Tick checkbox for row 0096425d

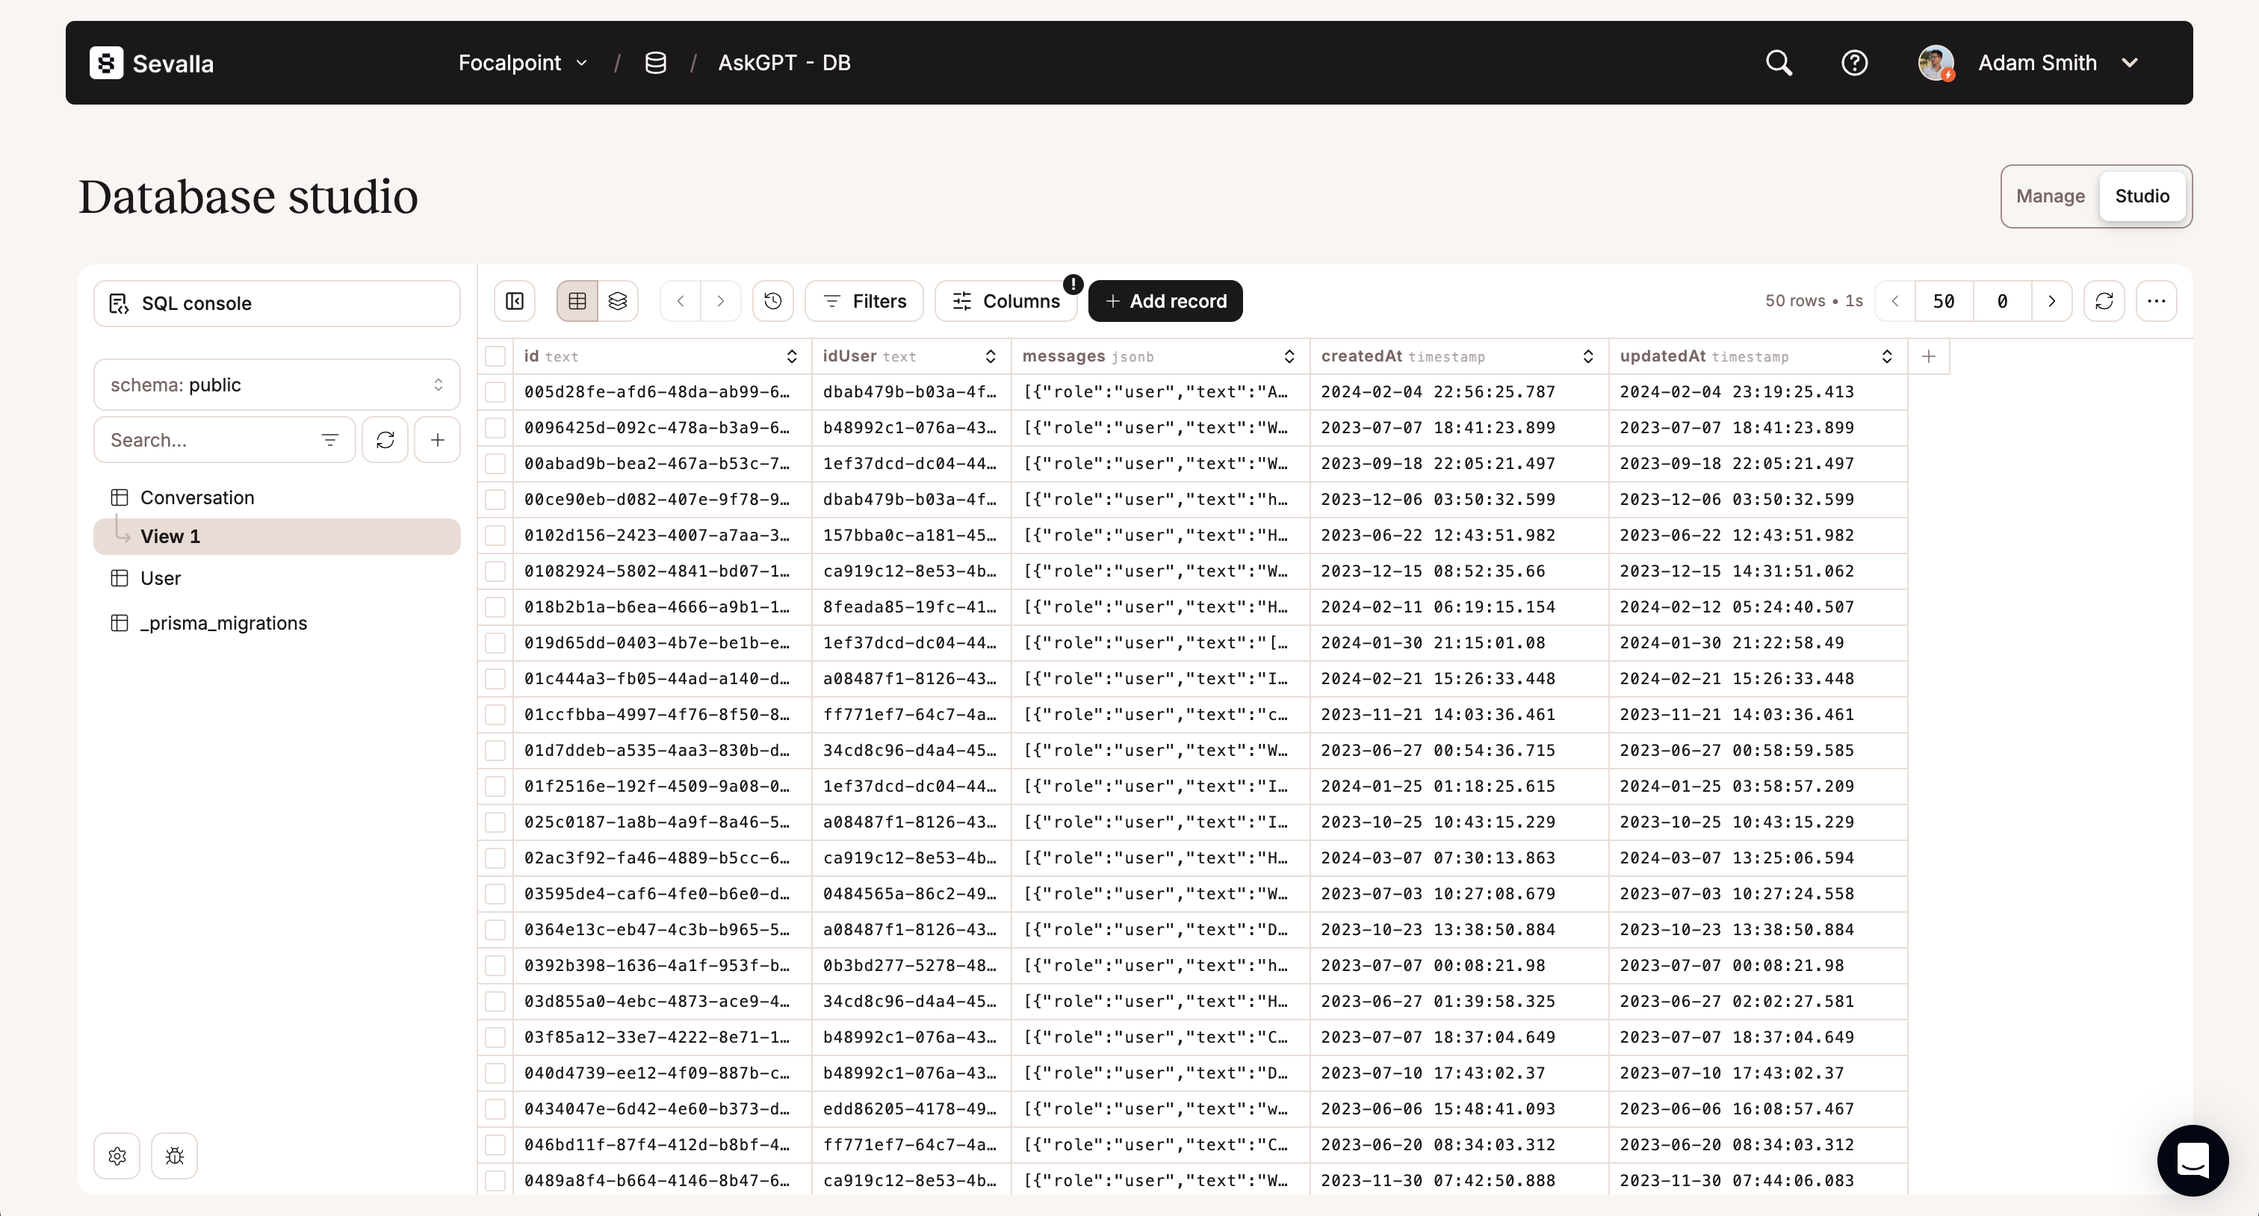pyautogui.click(x=495, y=428)
